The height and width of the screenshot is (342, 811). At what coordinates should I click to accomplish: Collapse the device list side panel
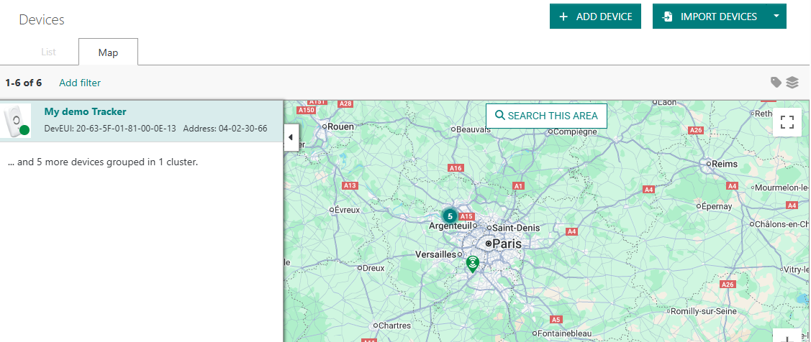click(291, 137)
